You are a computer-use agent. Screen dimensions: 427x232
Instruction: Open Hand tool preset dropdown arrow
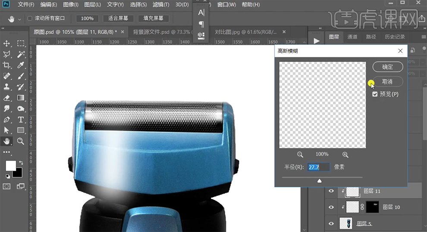pos(19,19)
